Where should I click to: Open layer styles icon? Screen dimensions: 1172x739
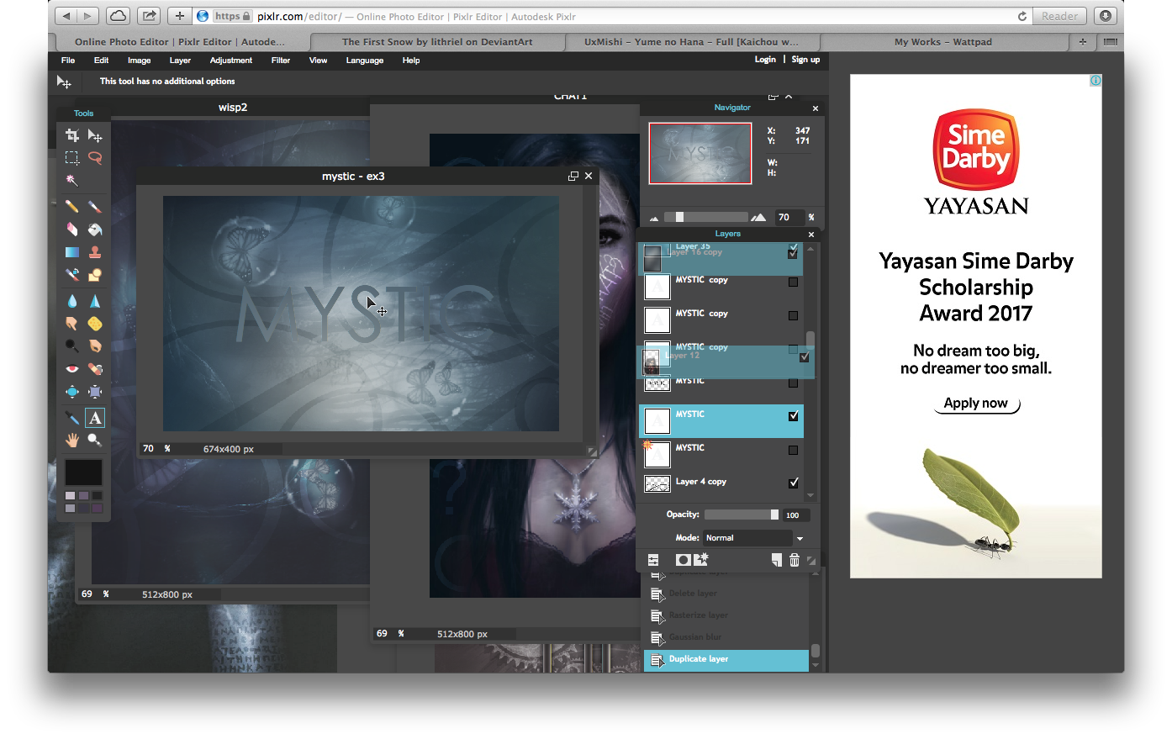tap(701, 559)
